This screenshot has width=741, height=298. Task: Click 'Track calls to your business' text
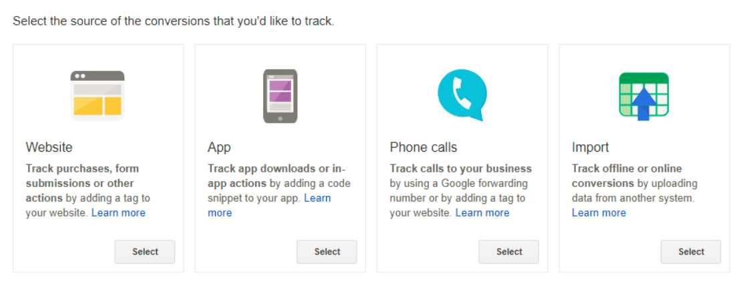pos(461,168)
